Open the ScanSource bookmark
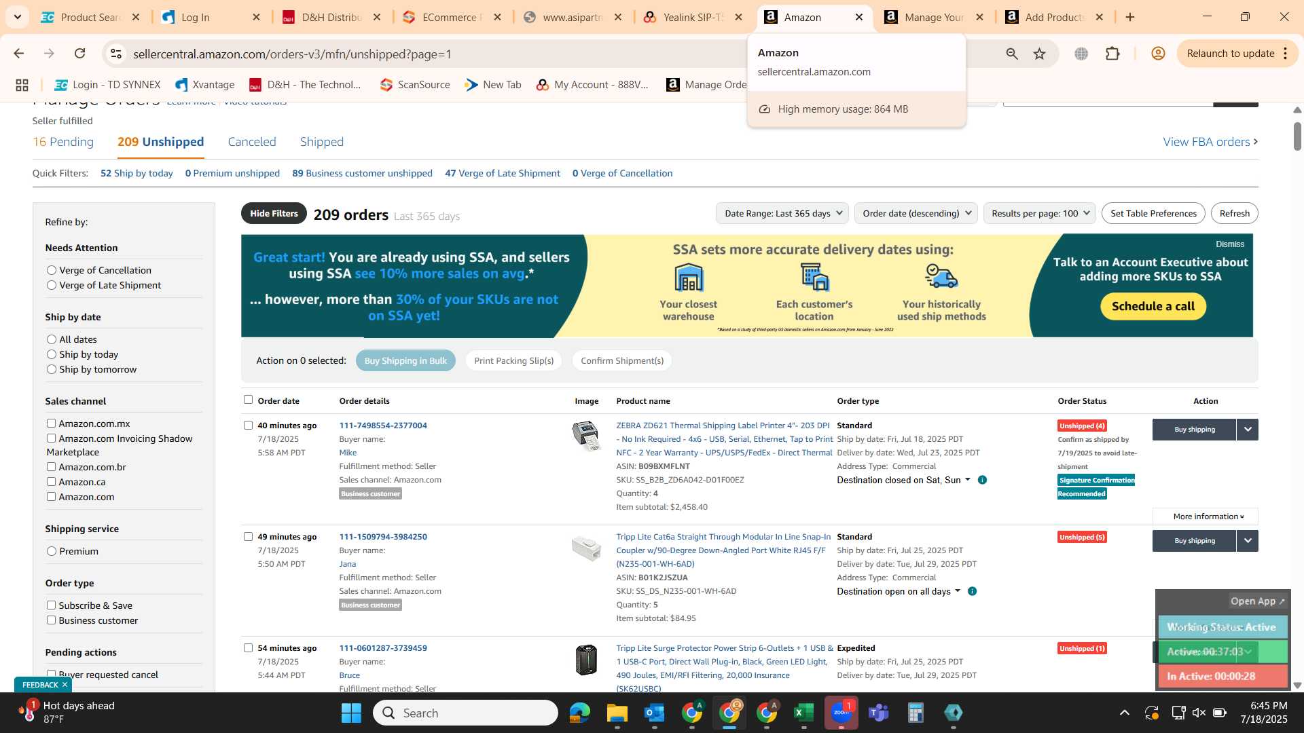The image size is (1304, 733). (x=415, y=85)
